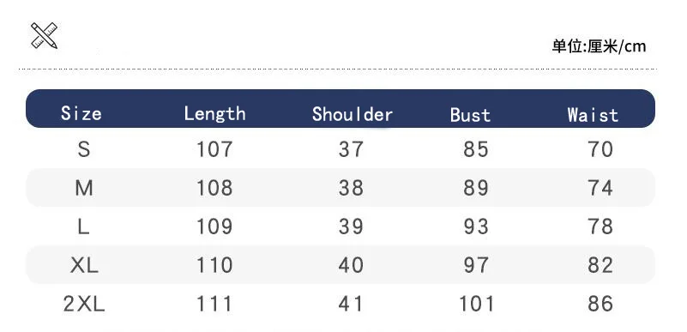Select the M size row label

(84, 188)
